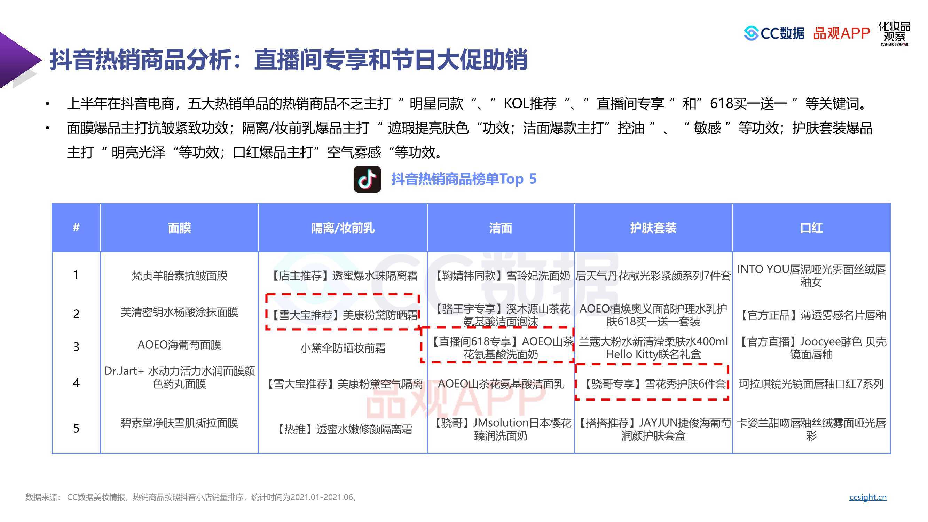Select cell 兰蔻大粉水 Hello Kitty联名礼盒

[653, 348]
